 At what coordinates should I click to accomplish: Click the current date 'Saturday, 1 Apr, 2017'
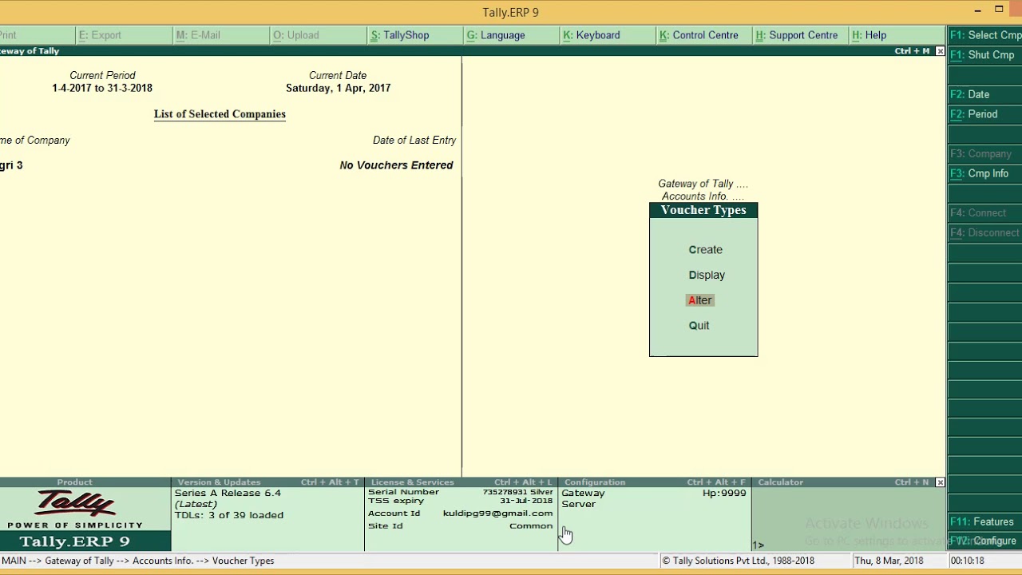[x=338, y=88]
